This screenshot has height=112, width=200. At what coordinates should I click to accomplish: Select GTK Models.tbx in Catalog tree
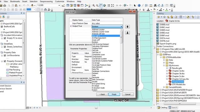coord(179,84)
